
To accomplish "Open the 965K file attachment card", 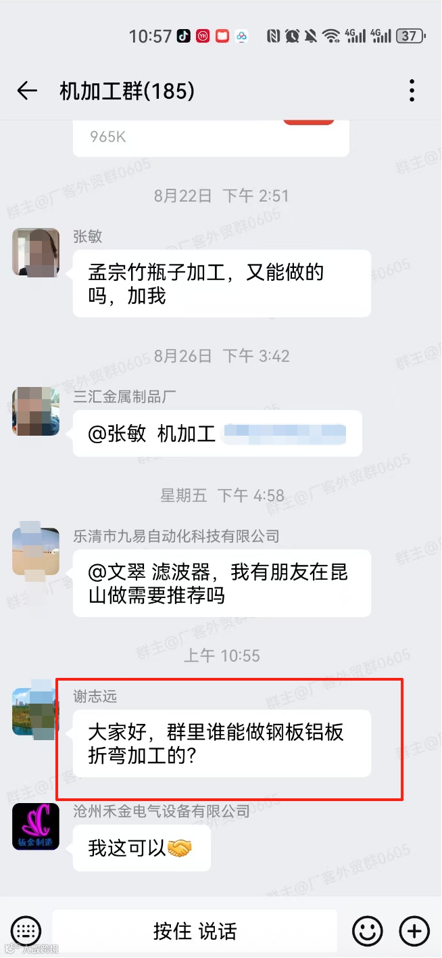I will (211, 138).
